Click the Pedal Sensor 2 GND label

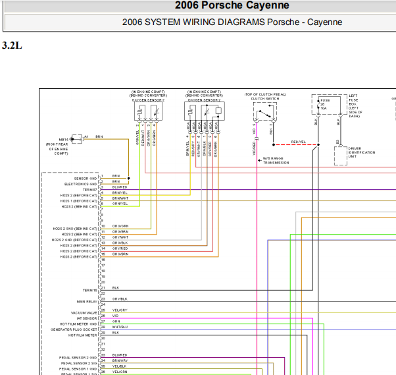pyautogui.click(x=78, y=358)
